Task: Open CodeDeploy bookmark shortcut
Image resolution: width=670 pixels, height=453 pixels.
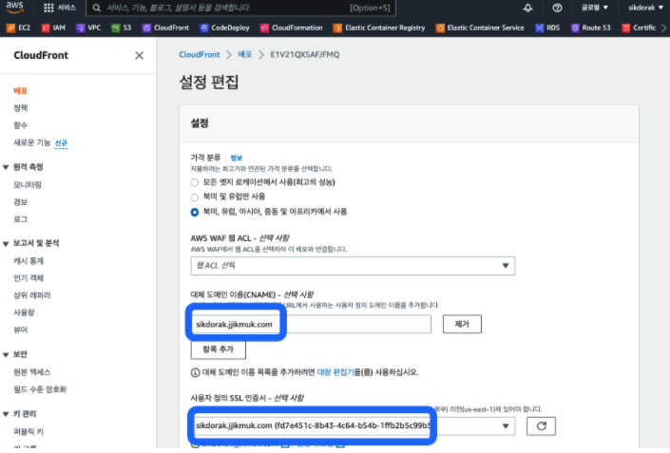Action: (224, 28)
